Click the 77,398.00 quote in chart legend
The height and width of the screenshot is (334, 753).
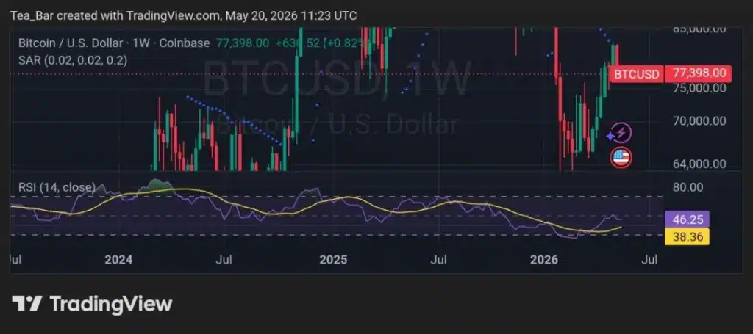(243, 43)
